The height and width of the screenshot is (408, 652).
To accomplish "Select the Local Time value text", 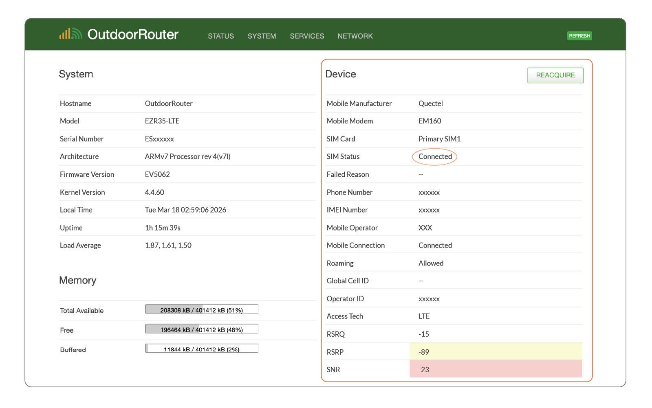I will [x=185, y=210].
